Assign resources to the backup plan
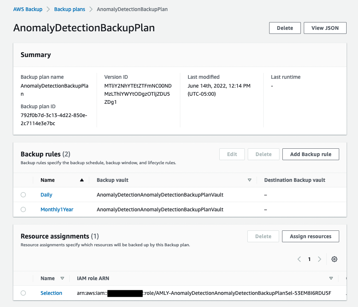This screenshot has width=358, height=307. 310,236
